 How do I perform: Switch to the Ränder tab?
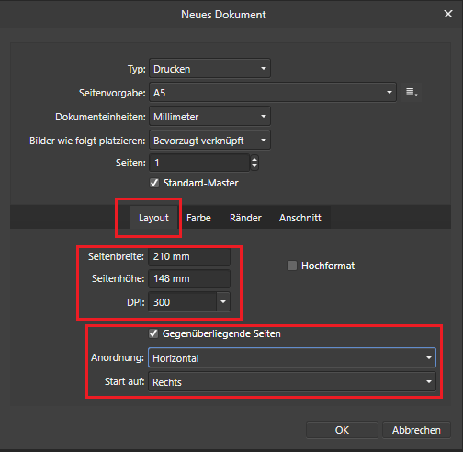pyautogui.click(x=245, y=218)
